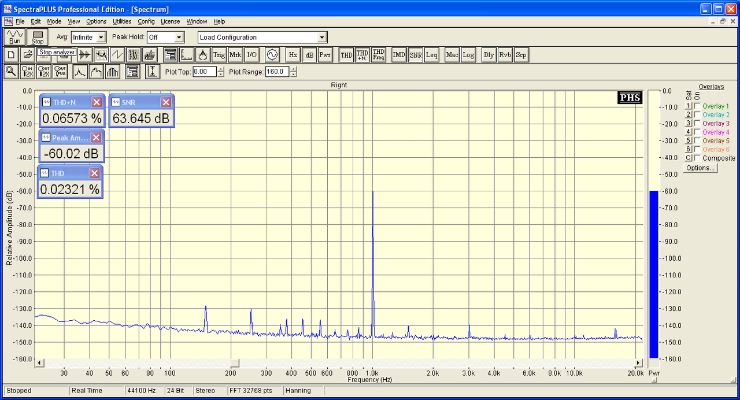Viewport: 740px width, 400px height.
Task: Open the Trig trigger settings
Action: coord(219,55)
